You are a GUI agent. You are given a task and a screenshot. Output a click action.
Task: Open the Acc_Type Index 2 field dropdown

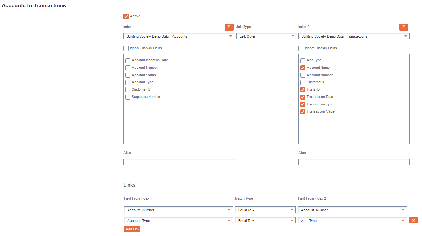tap(352, 221)
